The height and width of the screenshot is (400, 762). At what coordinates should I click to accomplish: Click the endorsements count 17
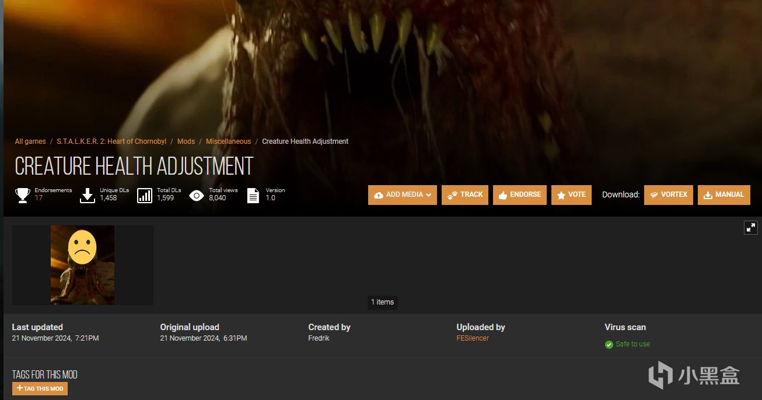point(39,198)
